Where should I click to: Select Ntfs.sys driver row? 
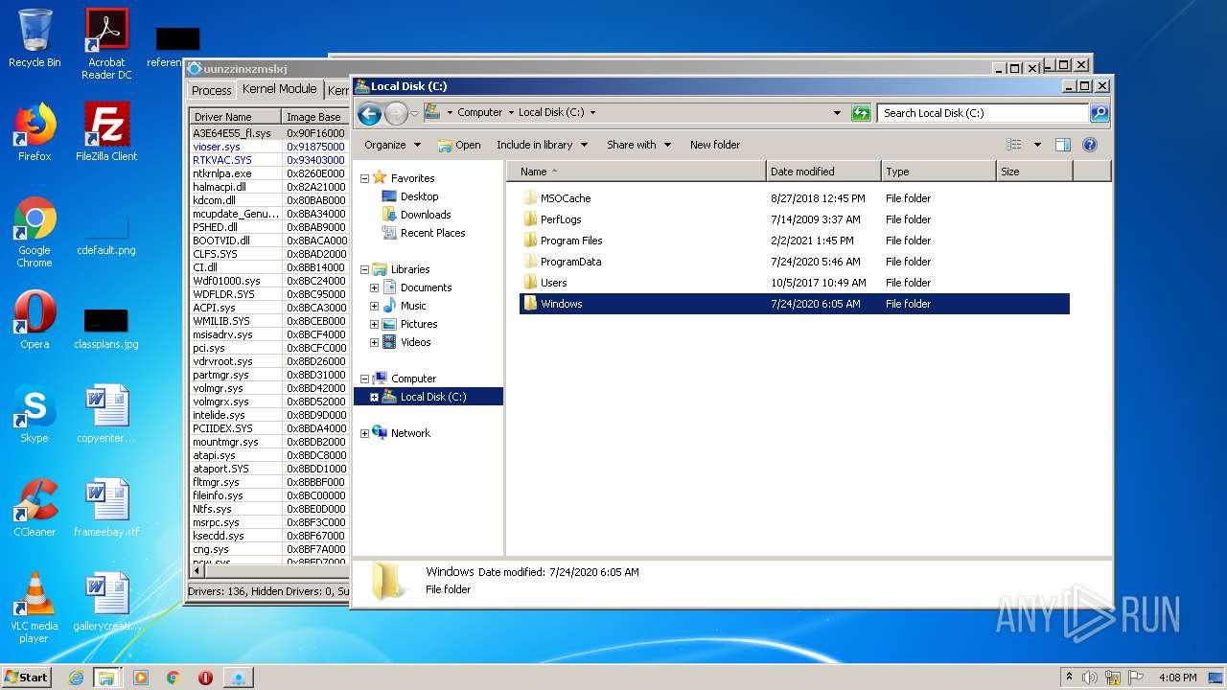click(x=268, y=509)
